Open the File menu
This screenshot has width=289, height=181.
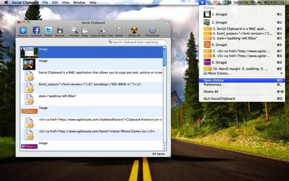point(45,2)
